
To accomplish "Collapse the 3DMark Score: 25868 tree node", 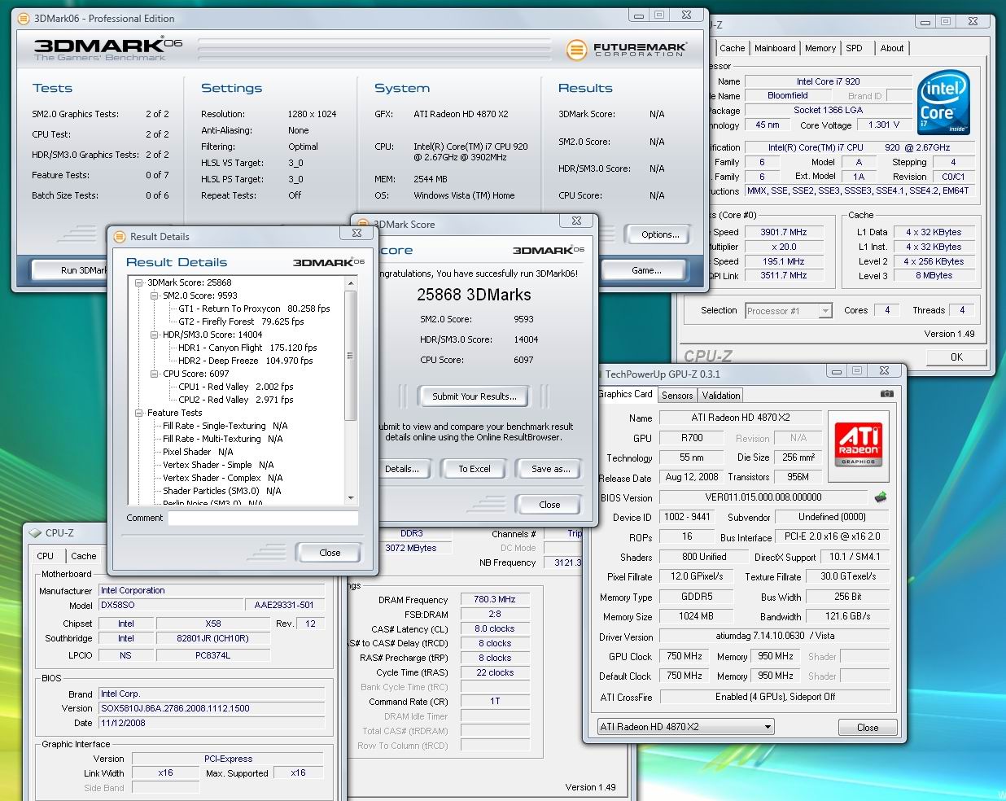I will (139, 282).
